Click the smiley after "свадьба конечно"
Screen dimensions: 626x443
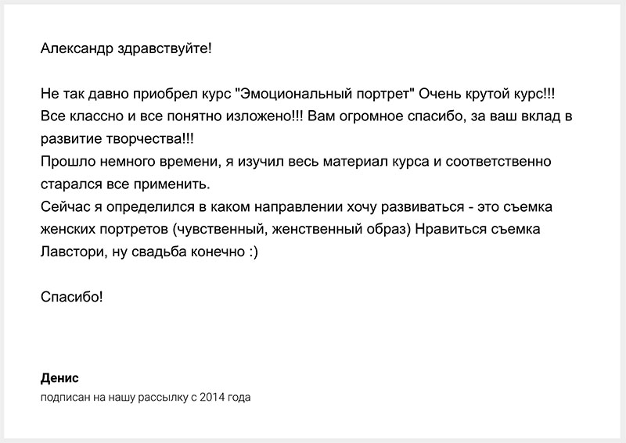(254, 252)
